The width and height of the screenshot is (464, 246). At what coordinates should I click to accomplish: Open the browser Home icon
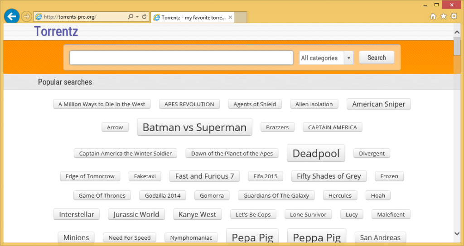tap(433, 16)
